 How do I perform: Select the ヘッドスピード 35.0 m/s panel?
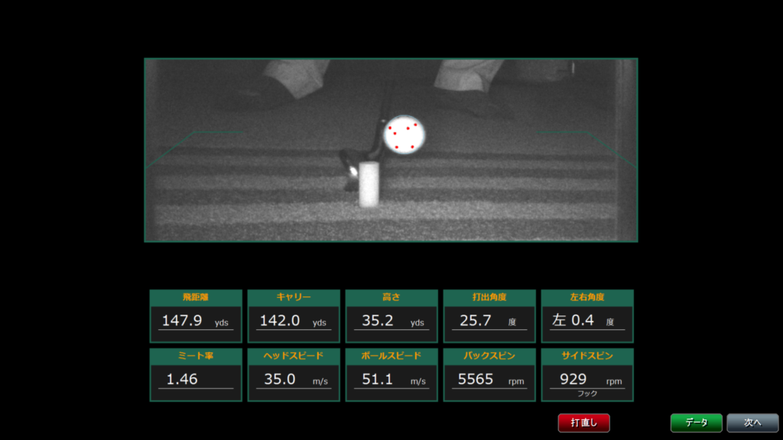tap(294, 374)
